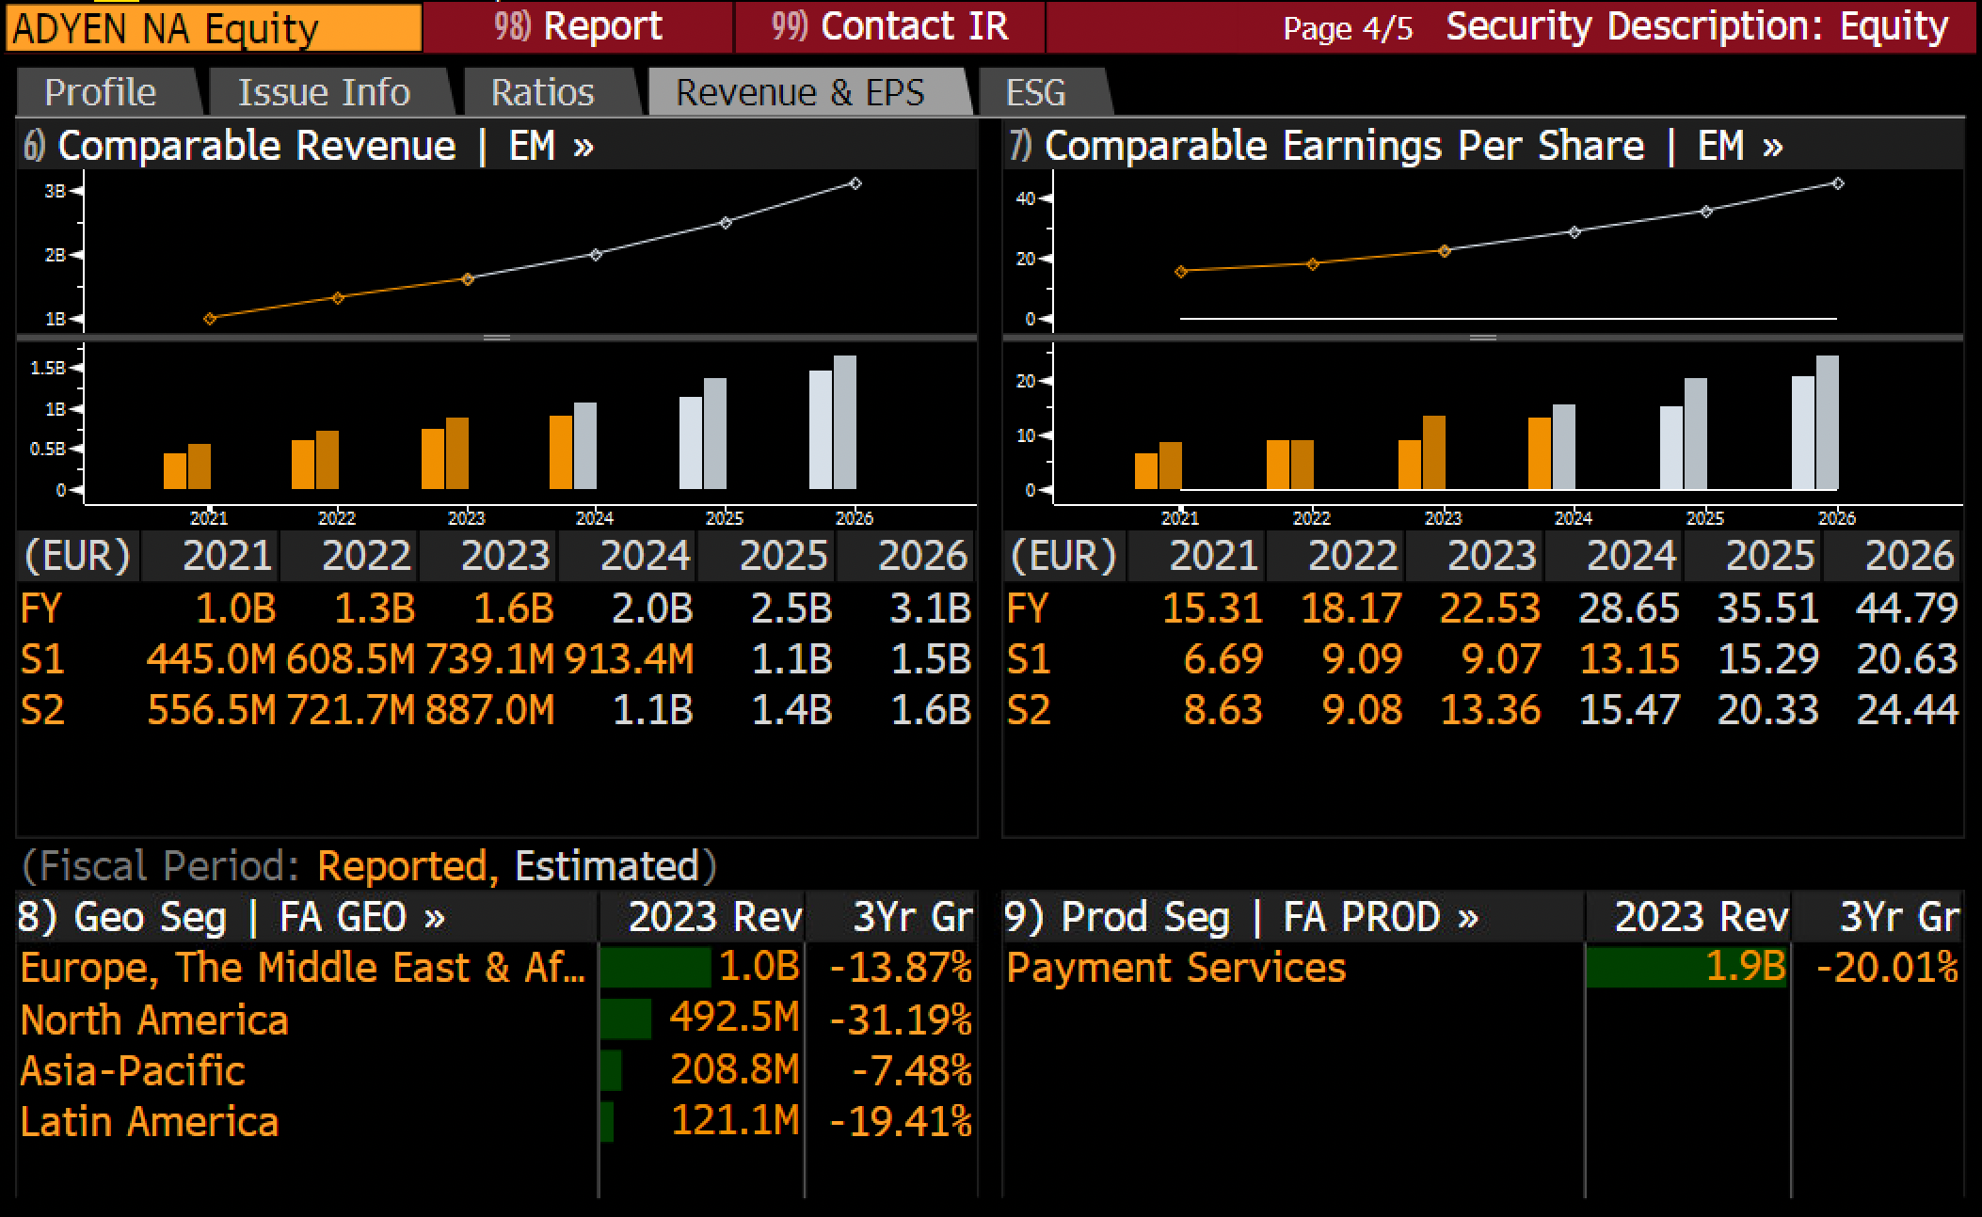Click the -7.48% three-year growth value
The height and width of the screenshot is (1217, 1982).
point(912,1070)
